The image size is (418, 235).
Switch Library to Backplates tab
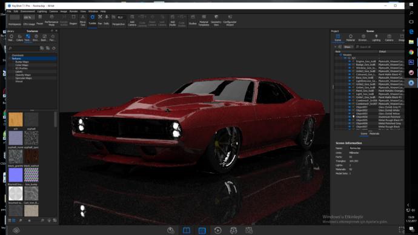pyautogui.click(x=44, y=38)
